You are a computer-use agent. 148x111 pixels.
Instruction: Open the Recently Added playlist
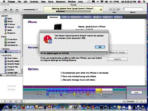[13, 61]
